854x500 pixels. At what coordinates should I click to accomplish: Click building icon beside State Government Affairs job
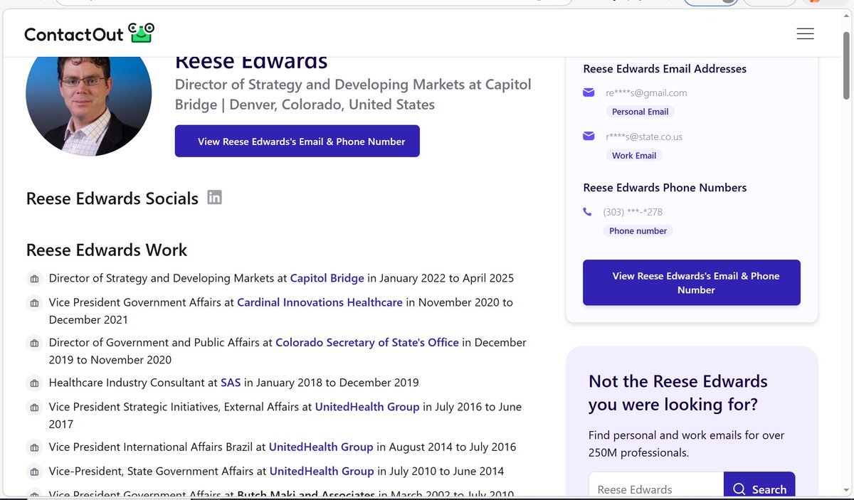[33, 472]
